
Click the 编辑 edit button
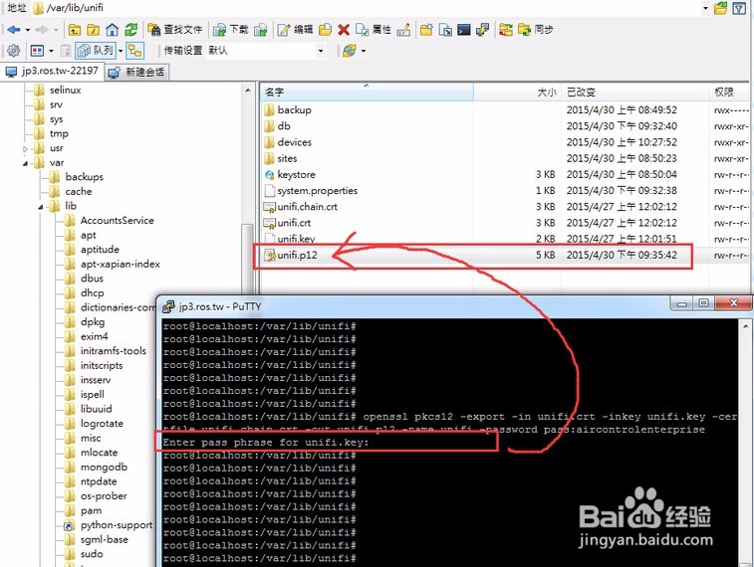(x=295, y=30)
